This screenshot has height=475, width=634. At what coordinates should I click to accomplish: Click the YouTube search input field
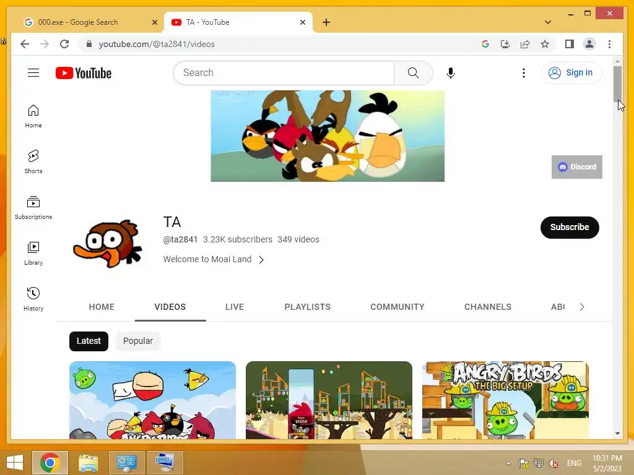coord(284,73)
